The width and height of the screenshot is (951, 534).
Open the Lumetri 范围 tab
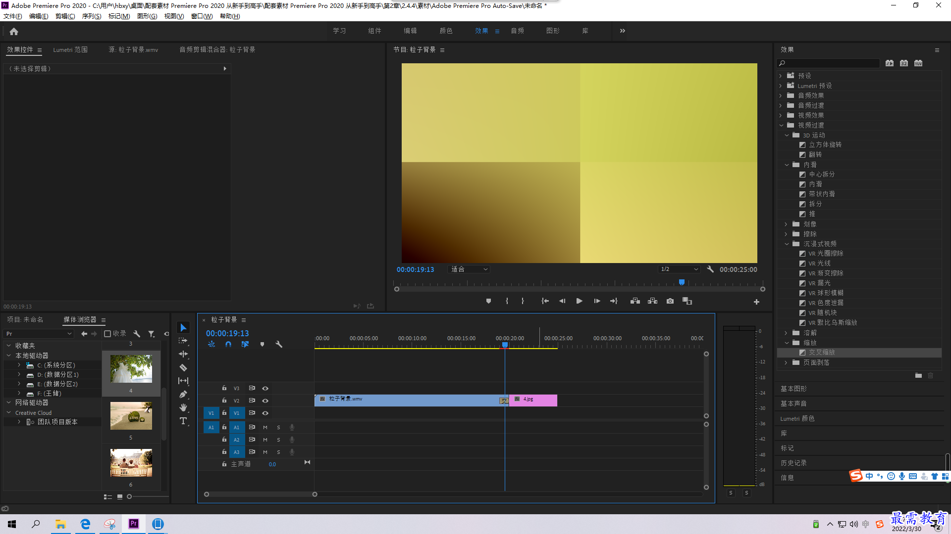(x=70, y=50)
